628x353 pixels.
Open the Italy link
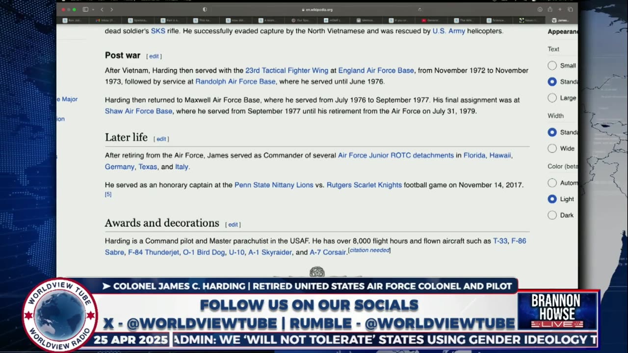point(182,167)
